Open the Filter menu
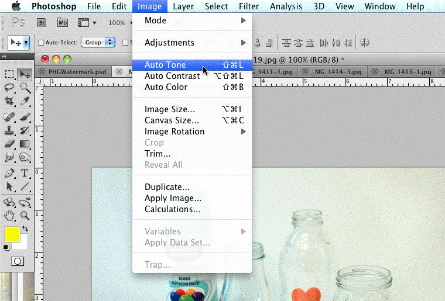This screenshot has height=301, width=445. pyautogui.click(x=249, y=6)
